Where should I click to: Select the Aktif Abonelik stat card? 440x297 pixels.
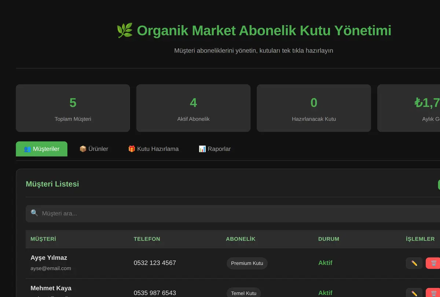click(193, 108)
